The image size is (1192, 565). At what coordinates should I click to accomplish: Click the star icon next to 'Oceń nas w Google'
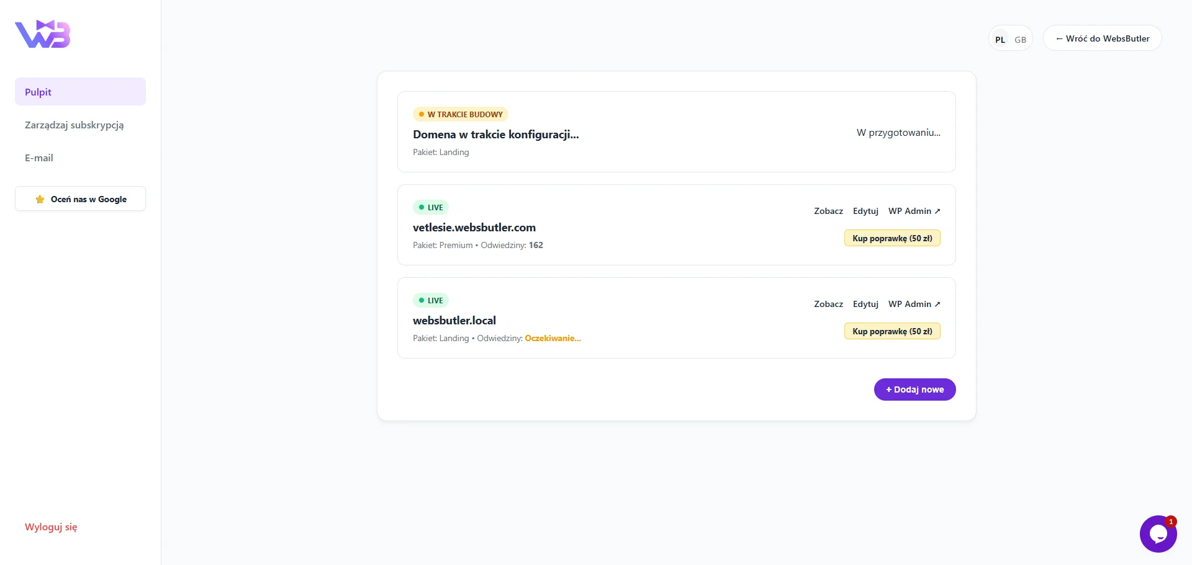[40, 199]
